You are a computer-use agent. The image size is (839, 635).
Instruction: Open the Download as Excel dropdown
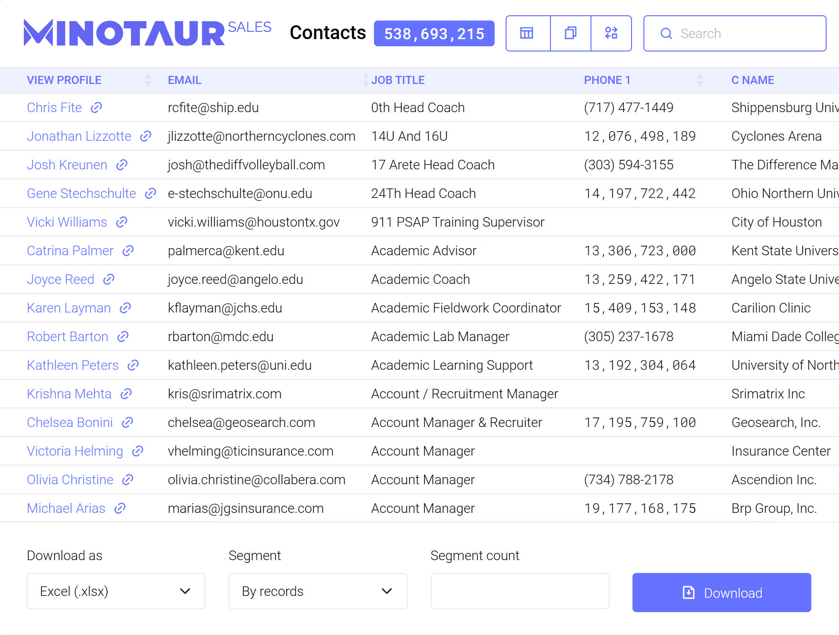(116, 591)
